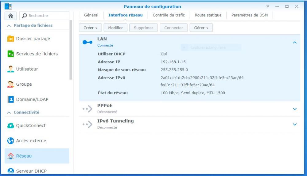Click the search magnifier icon
Image resolution: width=307 pixels, height=176 pixels.
point(24,16)
